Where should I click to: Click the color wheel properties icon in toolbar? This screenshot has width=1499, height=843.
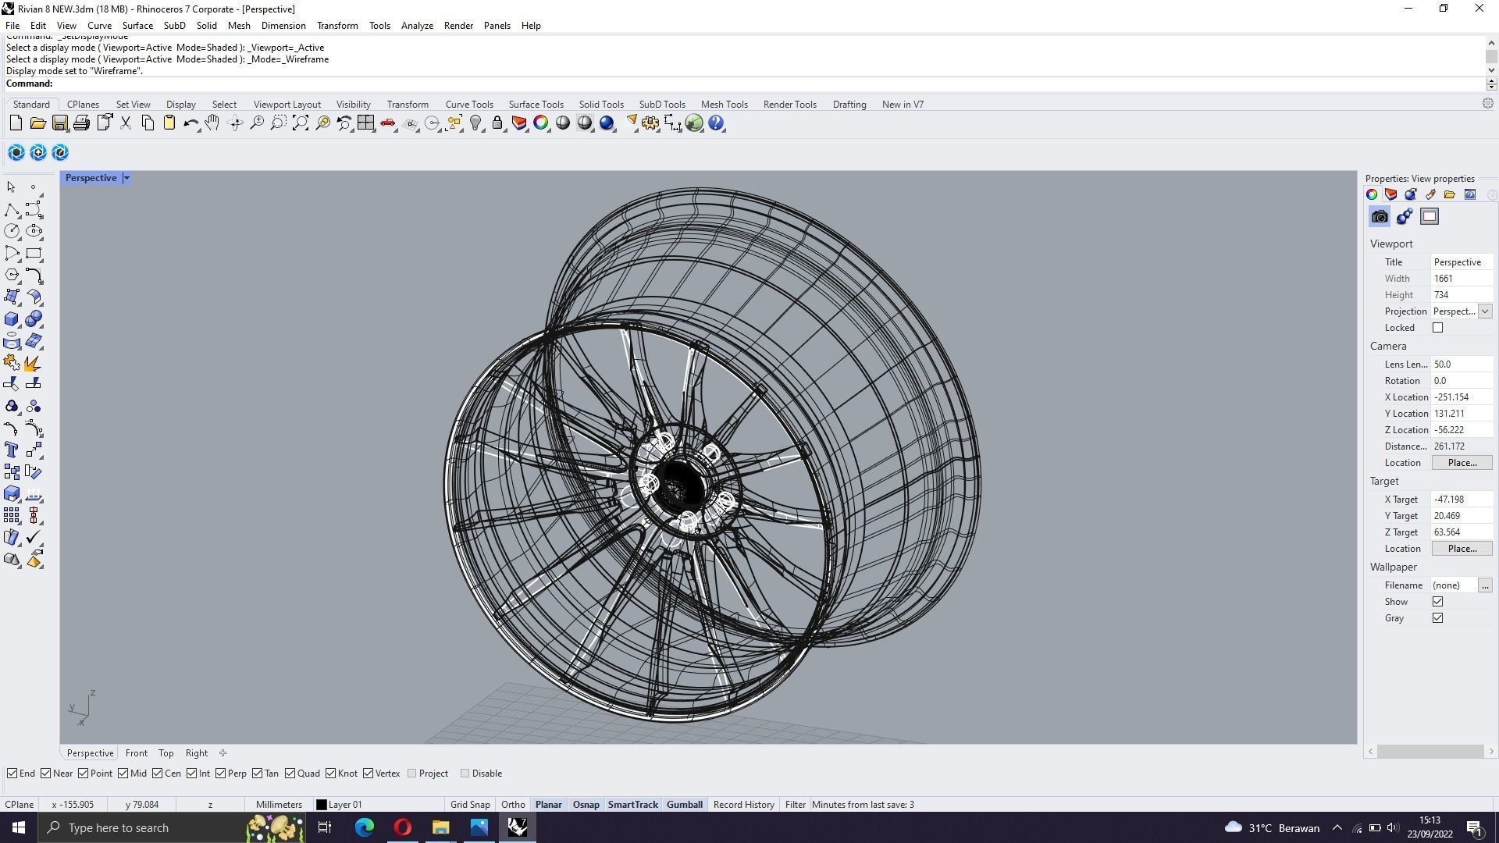click(541, 123)
